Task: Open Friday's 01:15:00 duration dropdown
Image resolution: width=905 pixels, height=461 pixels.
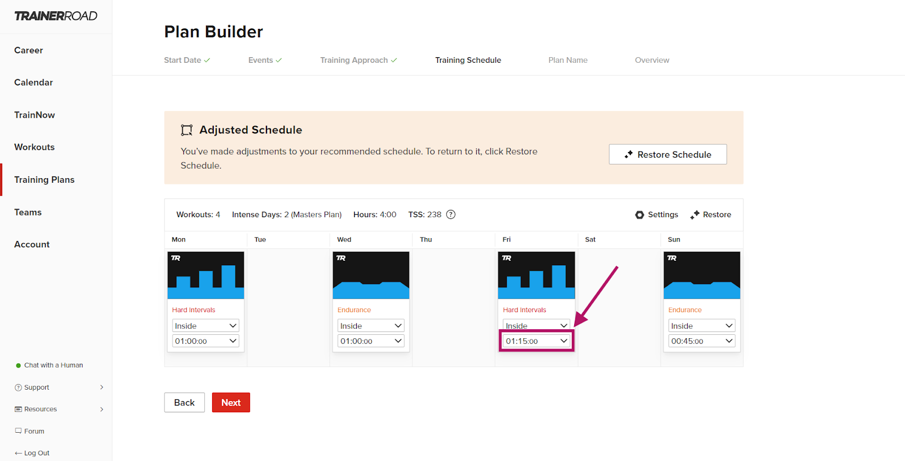Action: click(x=536, y=341)
